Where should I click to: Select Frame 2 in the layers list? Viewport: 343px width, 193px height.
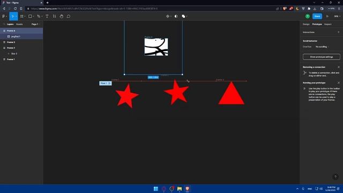(x=21, y=48)
